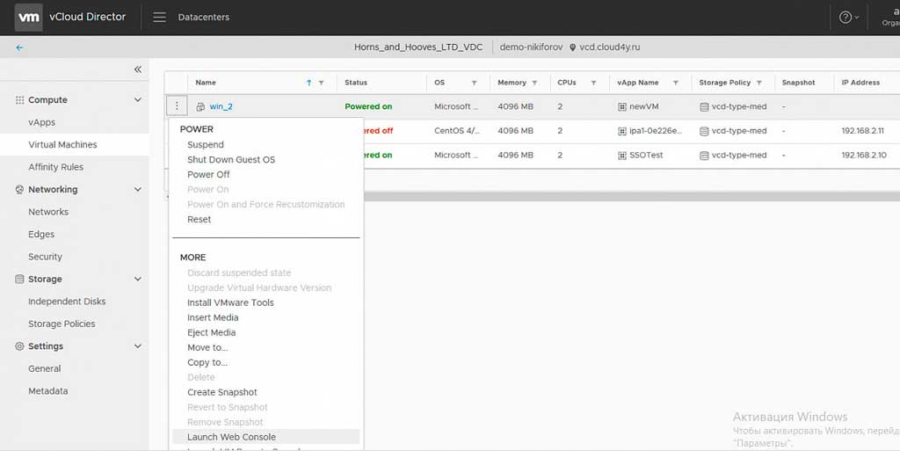Choose Create Snapshot
This screenshot has width=900, height=451.
coord(222,392)
